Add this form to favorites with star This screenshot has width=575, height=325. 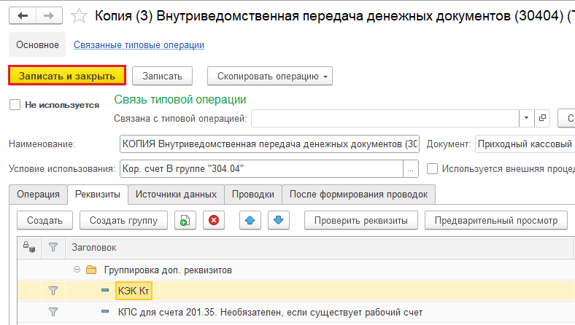pos(79,16)
